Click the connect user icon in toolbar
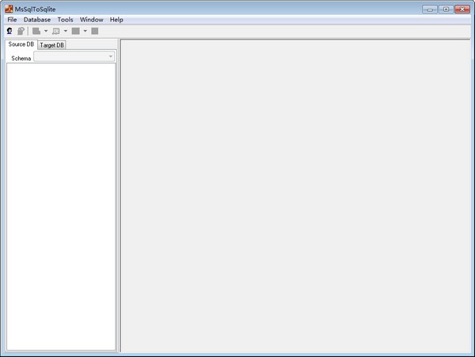The width and height of the screenshot is (475, 357). (x=9, y=31)
